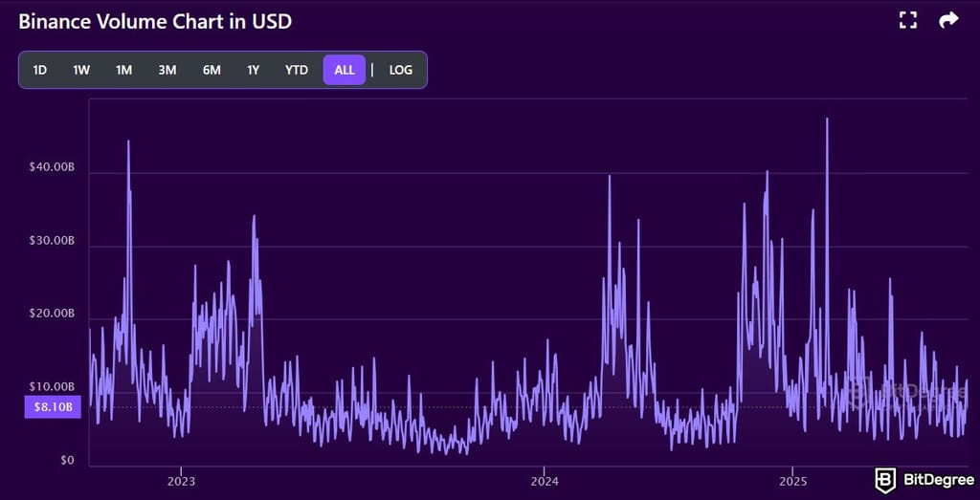Select the 1D time range
The image size is (980, 500).
[40, 70]
